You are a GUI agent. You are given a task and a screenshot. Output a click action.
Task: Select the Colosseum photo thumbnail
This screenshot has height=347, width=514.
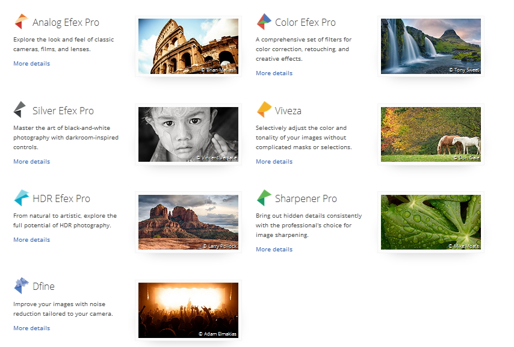[188, 46]
